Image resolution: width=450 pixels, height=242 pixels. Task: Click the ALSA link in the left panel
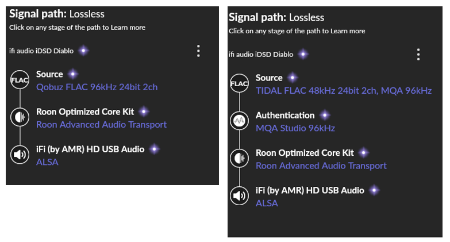point(47,162)
